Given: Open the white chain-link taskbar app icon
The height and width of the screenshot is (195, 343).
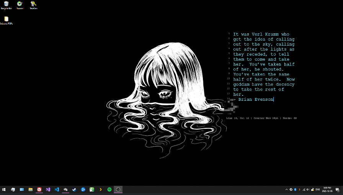Looking at the screenshot, I should 65,190.
